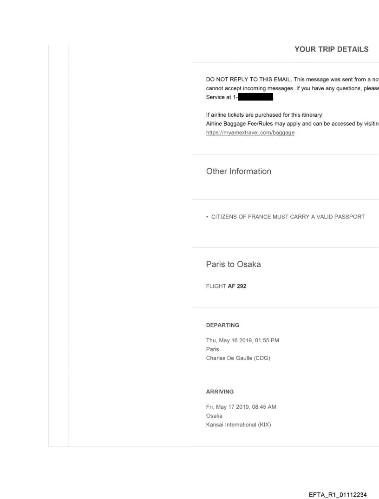The width and height of the screenshot is (379, 499).
Task: Click the Paris to Osaka heading
Action: point(234,264)
